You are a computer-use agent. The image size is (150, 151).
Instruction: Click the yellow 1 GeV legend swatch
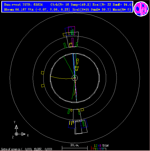(x=95, y=149)
